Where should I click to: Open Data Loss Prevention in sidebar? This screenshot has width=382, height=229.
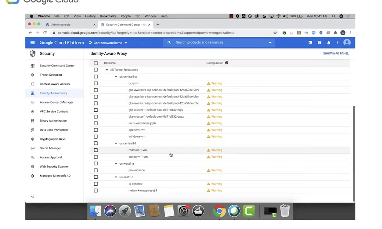54,130
